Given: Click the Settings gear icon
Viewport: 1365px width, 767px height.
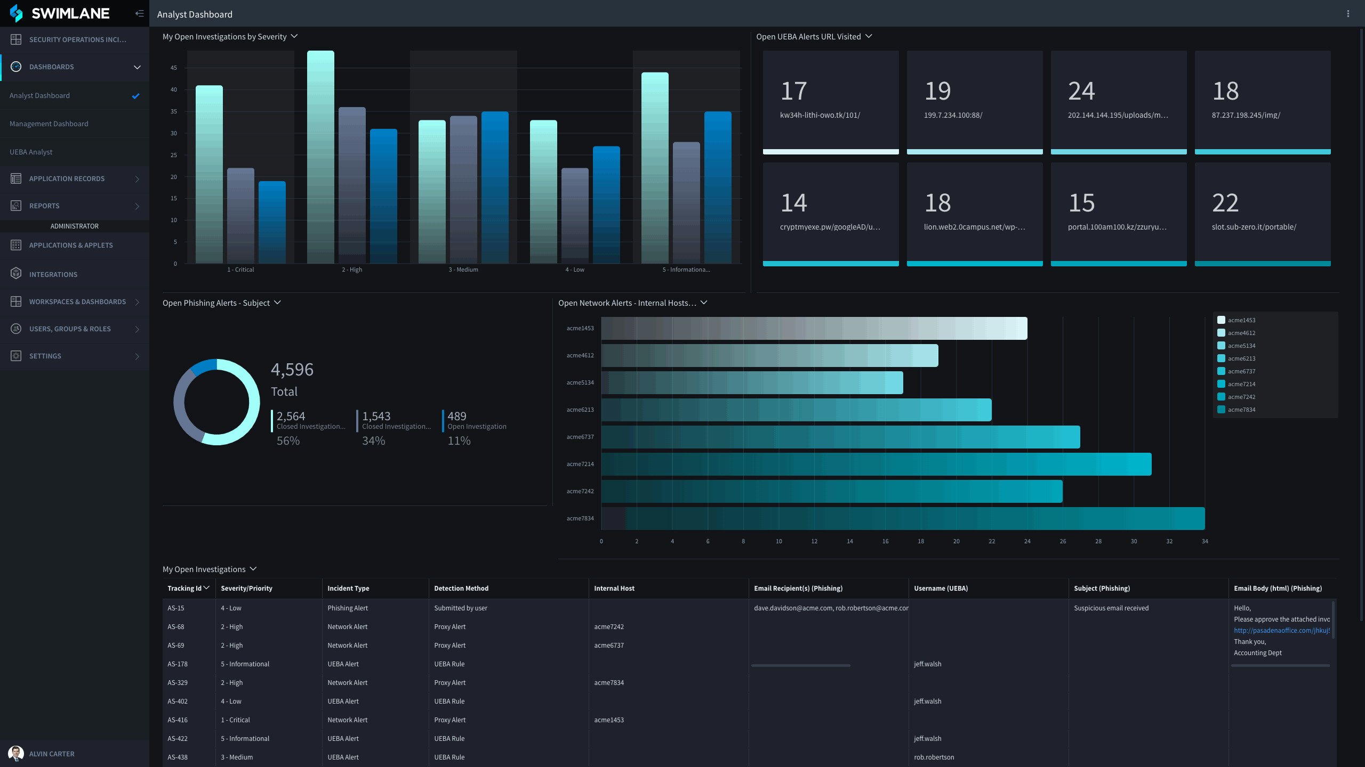Looking at the screenshot, I should 16,356.
